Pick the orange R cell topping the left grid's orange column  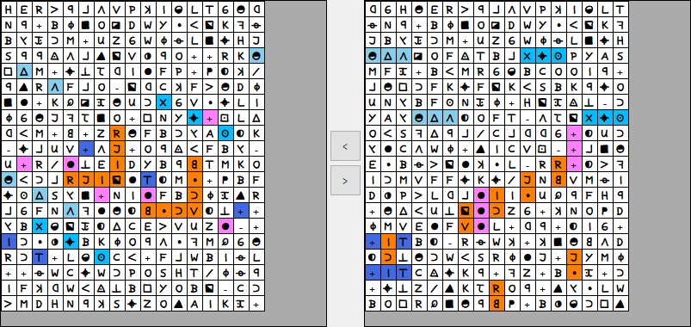(117, 133)
